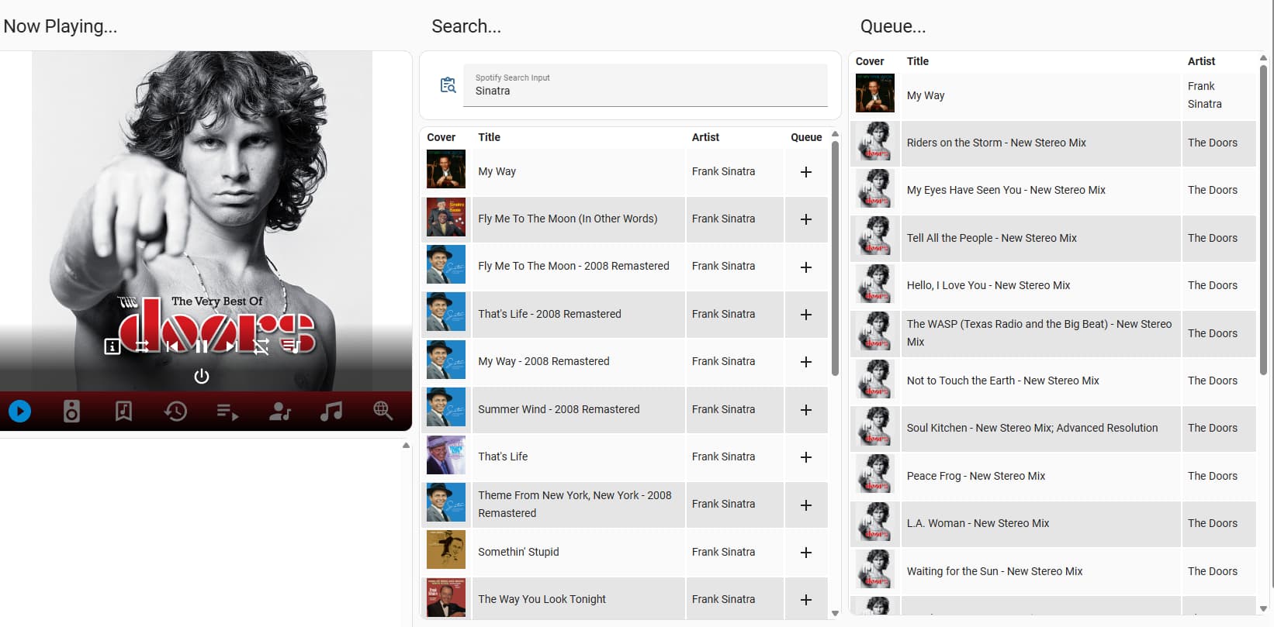Click the Title header in the queue table

click(917, 61)
